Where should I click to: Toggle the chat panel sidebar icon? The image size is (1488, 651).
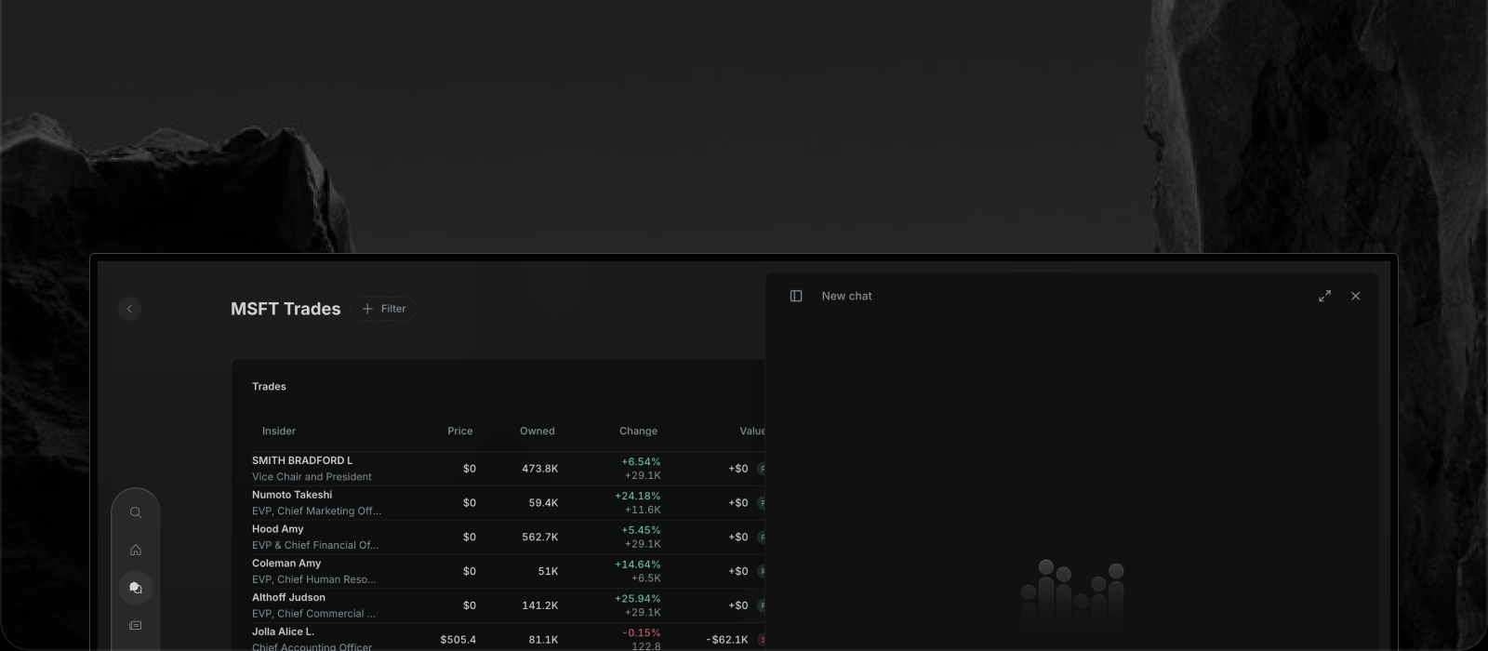796,296
